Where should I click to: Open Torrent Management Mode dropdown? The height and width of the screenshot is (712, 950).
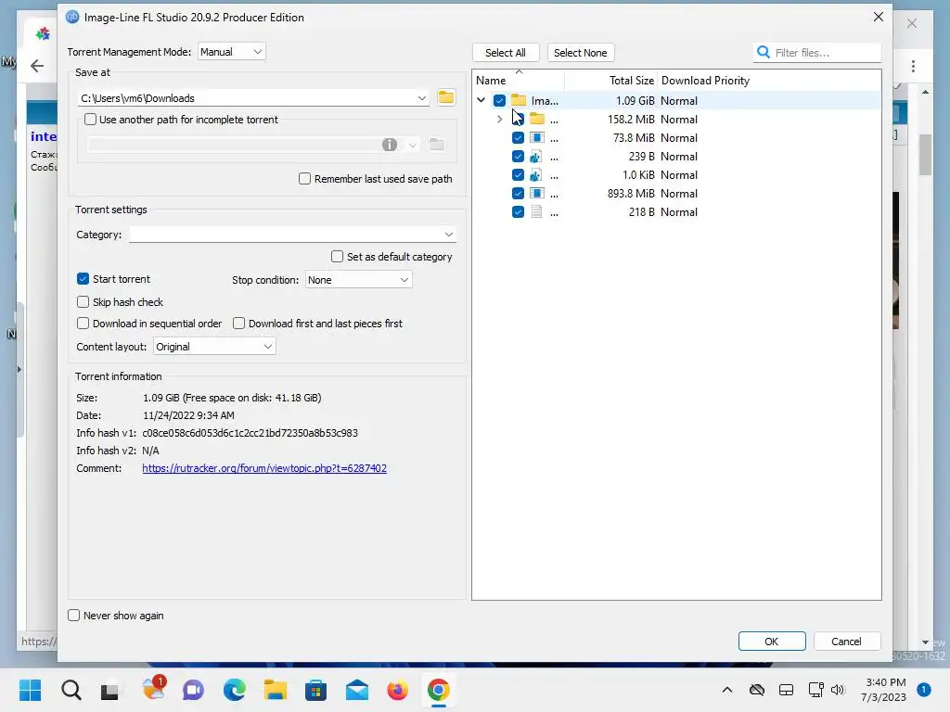tap(231, 52)
